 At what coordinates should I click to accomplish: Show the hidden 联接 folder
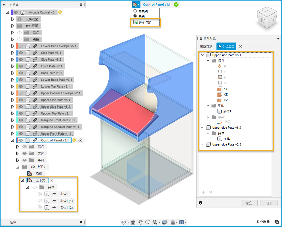tap(19, 39)
